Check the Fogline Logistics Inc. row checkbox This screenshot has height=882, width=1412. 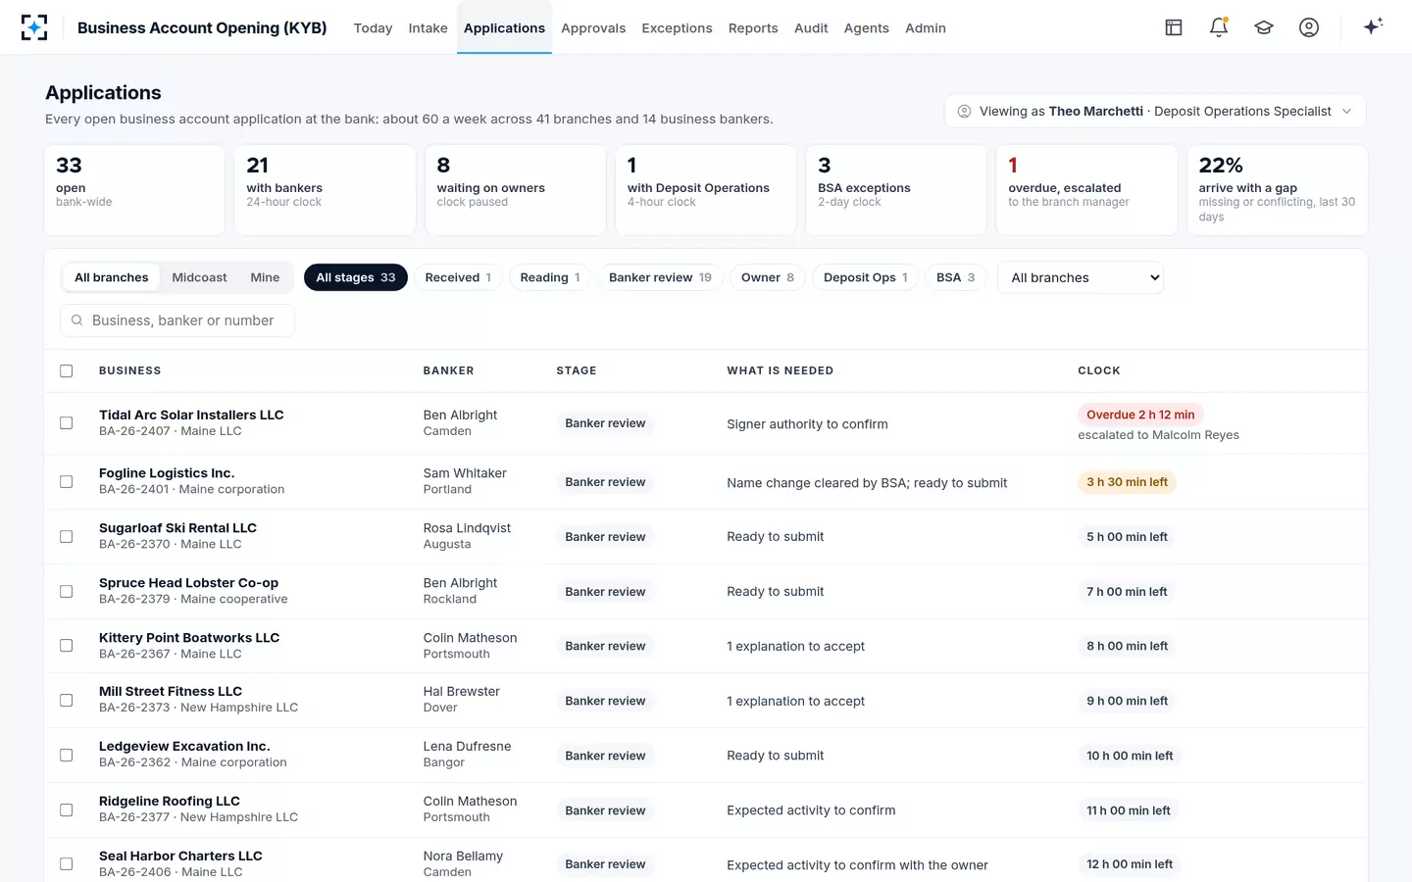67,482
